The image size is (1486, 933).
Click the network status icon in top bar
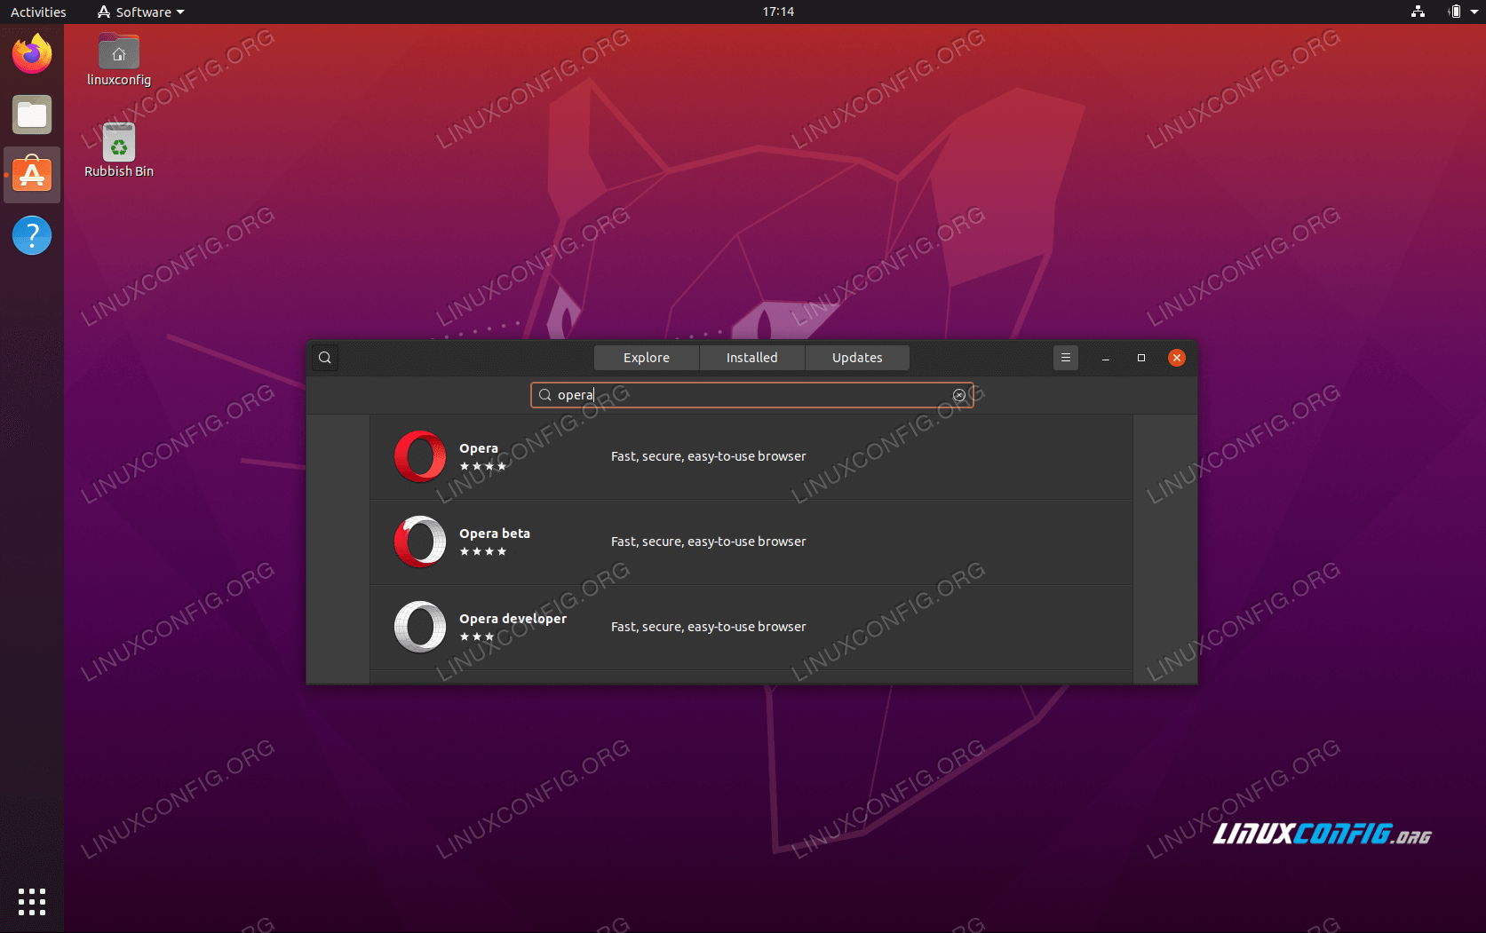click(x=1418, y=12)
